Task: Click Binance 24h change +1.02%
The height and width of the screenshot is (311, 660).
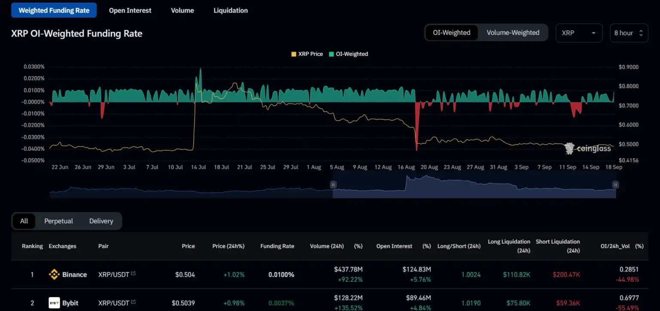Action: (234, 274)
